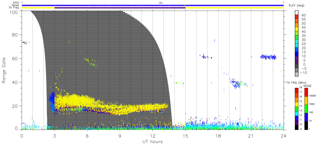Viewport: 319px width, 147px height.
Task: Click the blue echo band at gate 60 near 22 UT
Action: (x=268, y=57)
